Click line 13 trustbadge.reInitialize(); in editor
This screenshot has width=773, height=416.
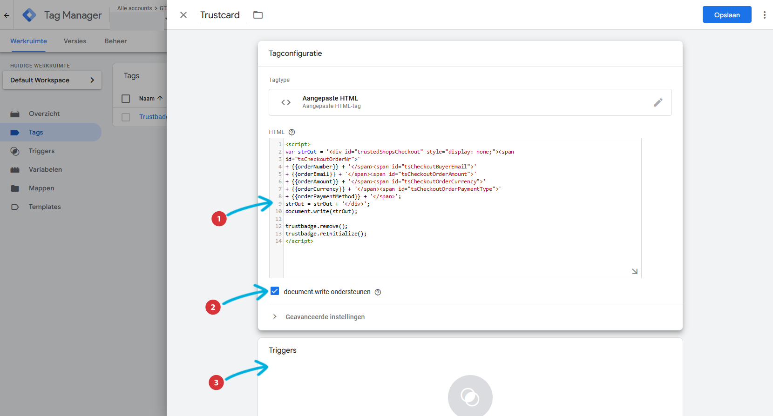[x=326, y=234]
